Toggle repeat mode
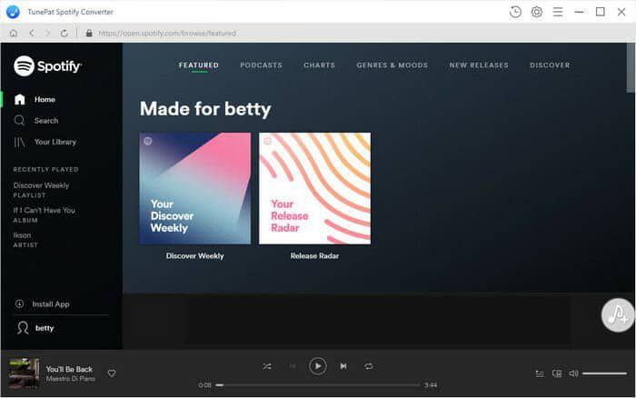The image size is (636, 398). tap(368, 366)
